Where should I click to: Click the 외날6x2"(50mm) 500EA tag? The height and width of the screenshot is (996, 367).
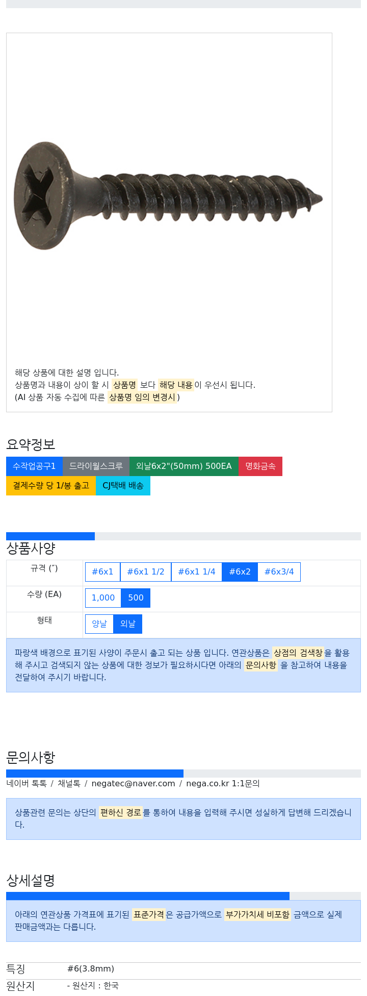pyautogui.click(x=184, y=466)
